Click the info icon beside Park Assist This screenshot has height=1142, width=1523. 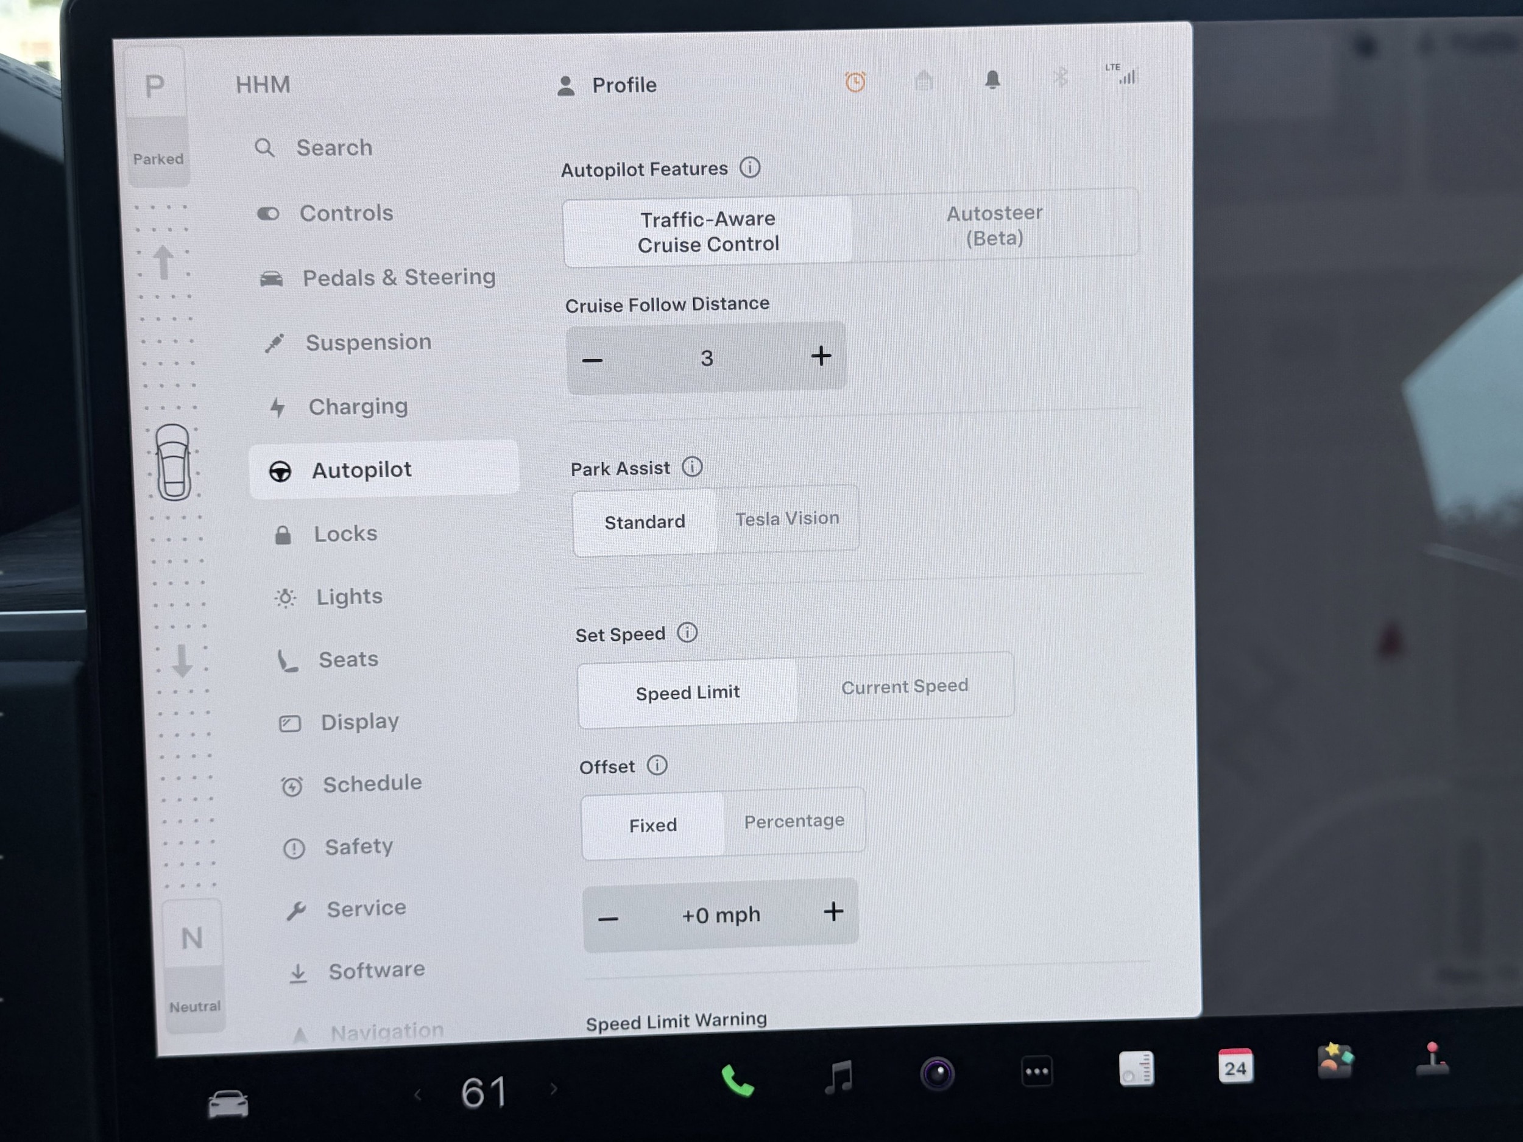[692, 467]
